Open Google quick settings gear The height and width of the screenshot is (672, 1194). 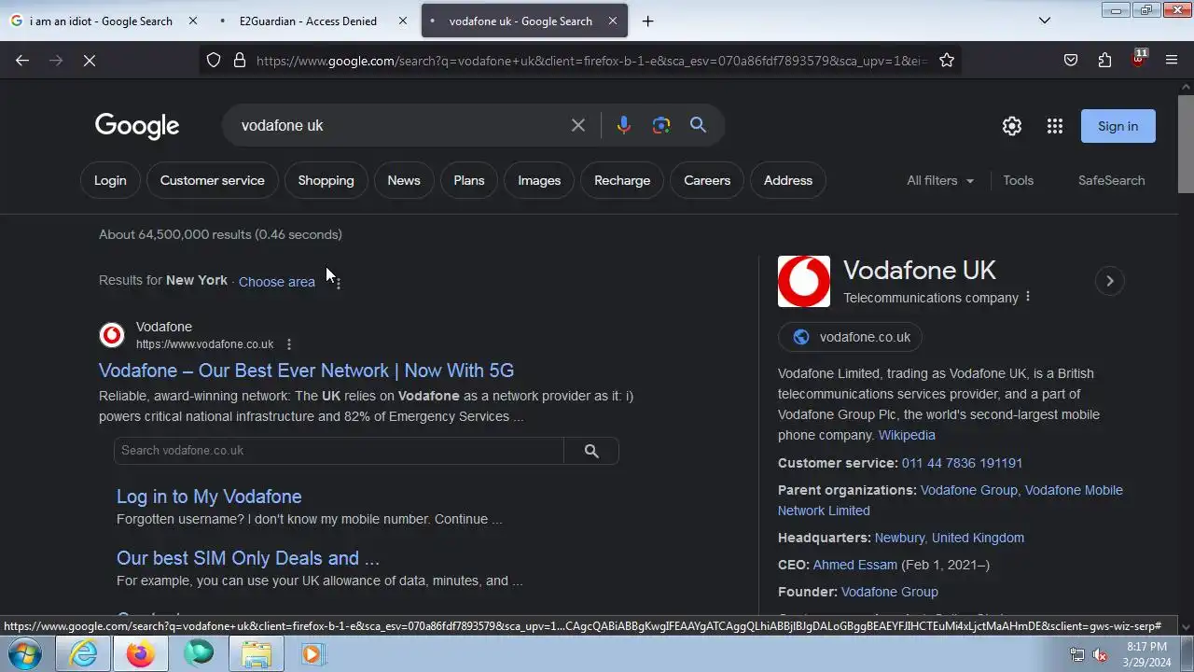(1012, 126)
